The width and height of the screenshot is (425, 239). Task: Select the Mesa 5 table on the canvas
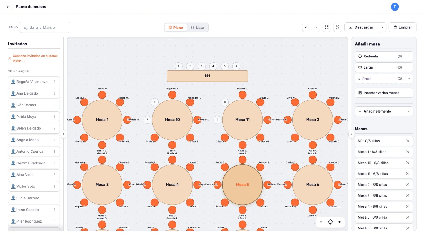pos(243,185)
